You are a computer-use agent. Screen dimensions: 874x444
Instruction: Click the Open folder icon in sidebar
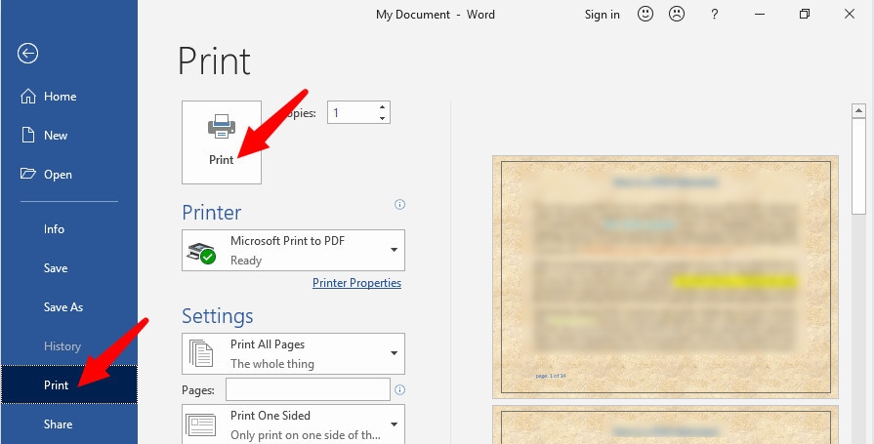pyautogui.click(x=28, y=174)
